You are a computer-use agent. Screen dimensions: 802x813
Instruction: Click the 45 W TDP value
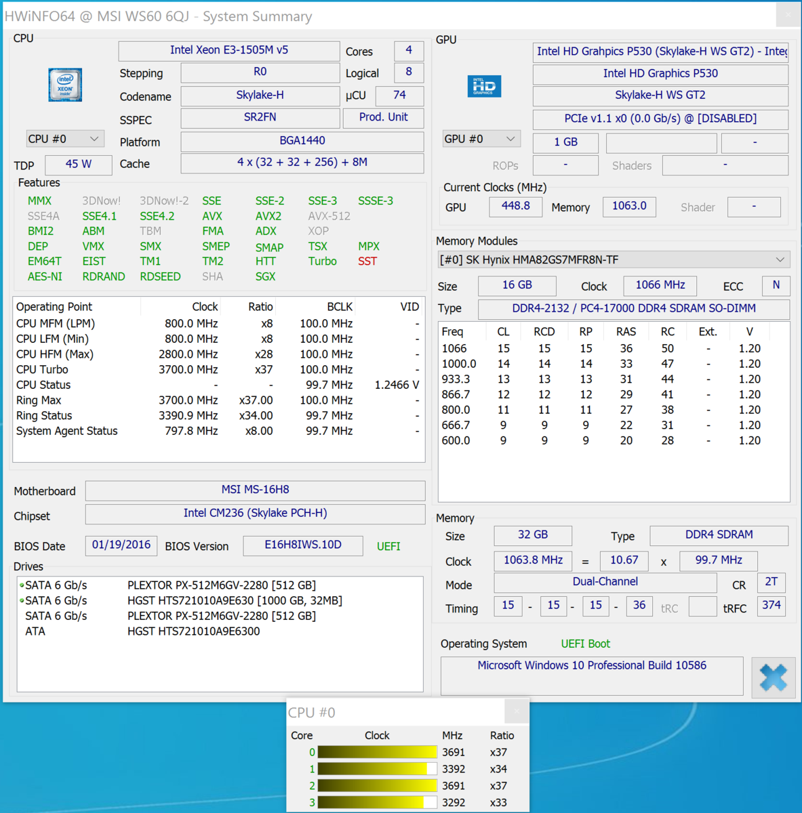click(x=79, y=164)
